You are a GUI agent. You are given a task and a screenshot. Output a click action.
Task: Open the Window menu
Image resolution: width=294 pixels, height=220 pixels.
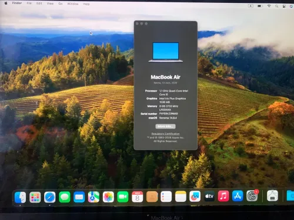(x=73, y=4)
